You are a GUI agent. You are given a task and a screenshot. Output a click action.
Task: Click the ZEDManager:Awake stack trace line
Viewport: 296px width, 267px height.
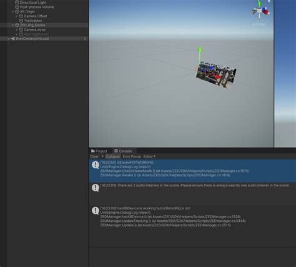click(165, 175)
